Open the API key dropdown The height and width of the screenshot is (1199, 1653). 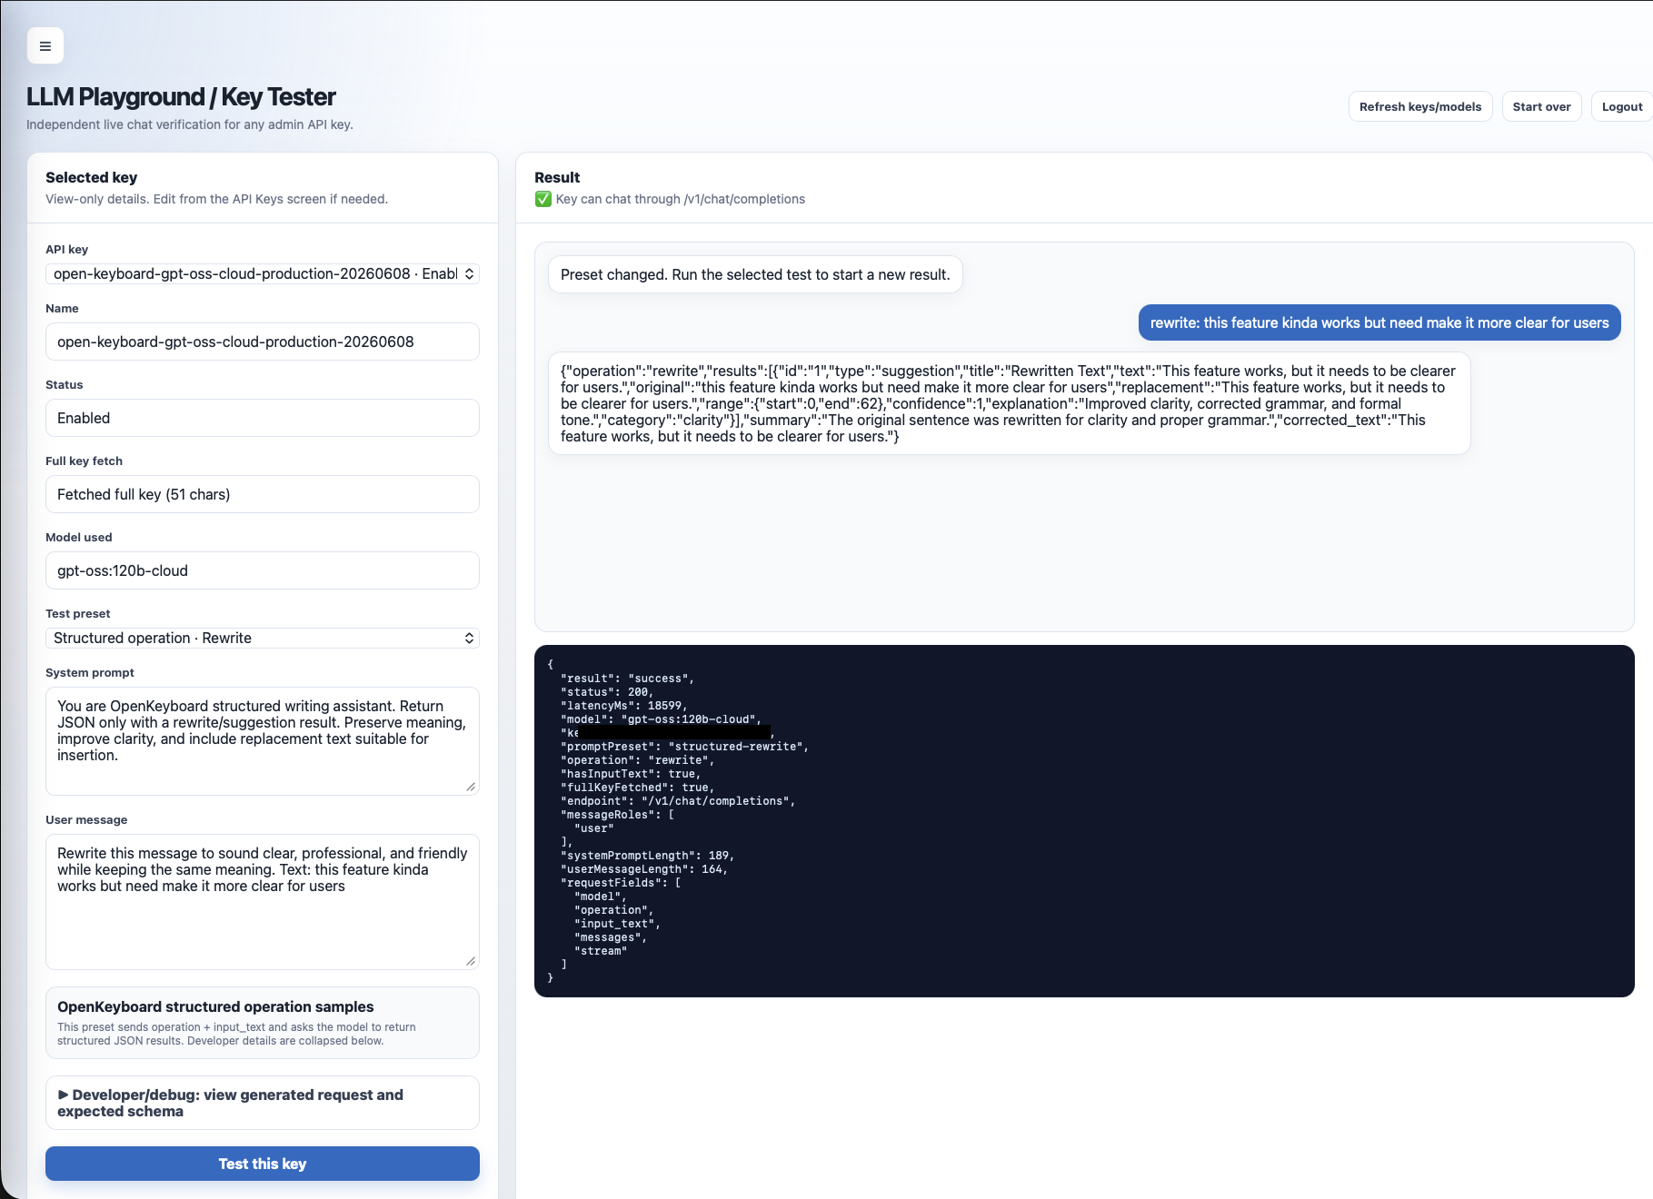pyautogui.click(x=263, y=273)
